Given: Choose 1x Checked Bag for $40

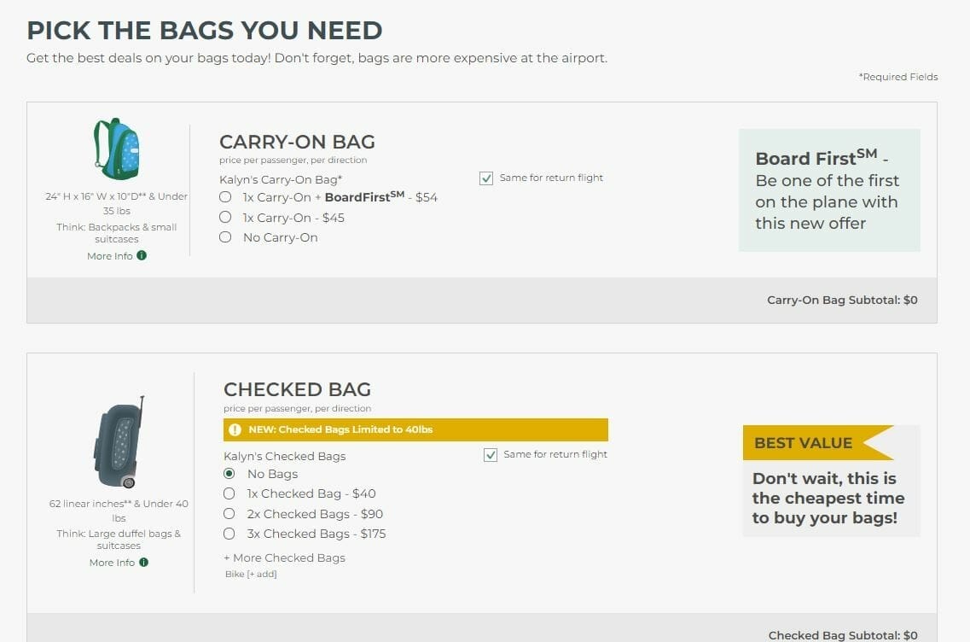Looking at the screenshot, I should tap(229, 493).
